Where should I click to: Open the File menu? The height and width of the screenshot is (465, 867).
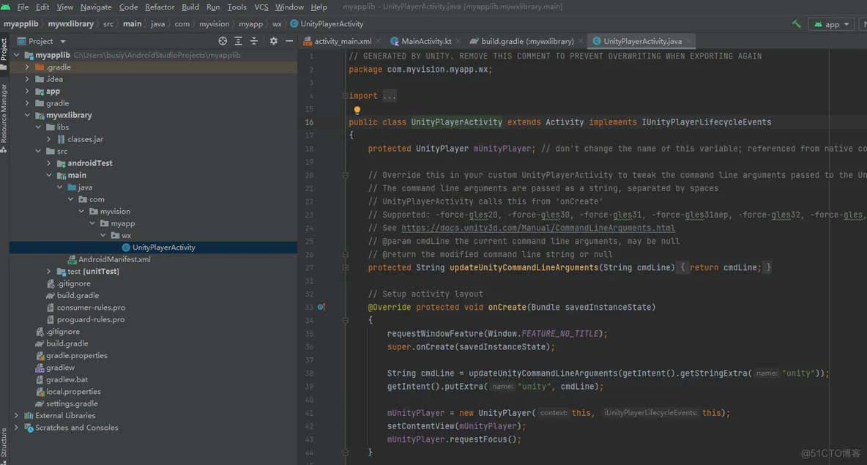click(23, 7)
